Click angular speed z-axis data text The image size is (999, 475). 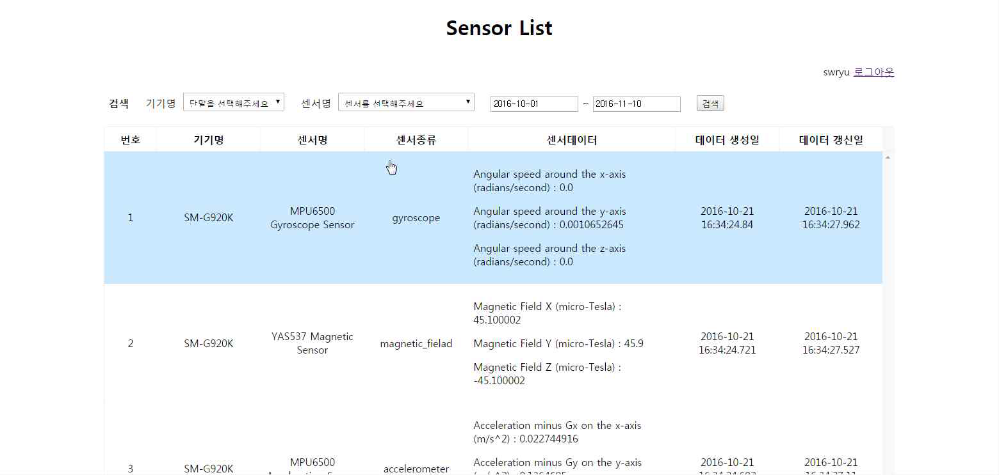click(549, 255)
